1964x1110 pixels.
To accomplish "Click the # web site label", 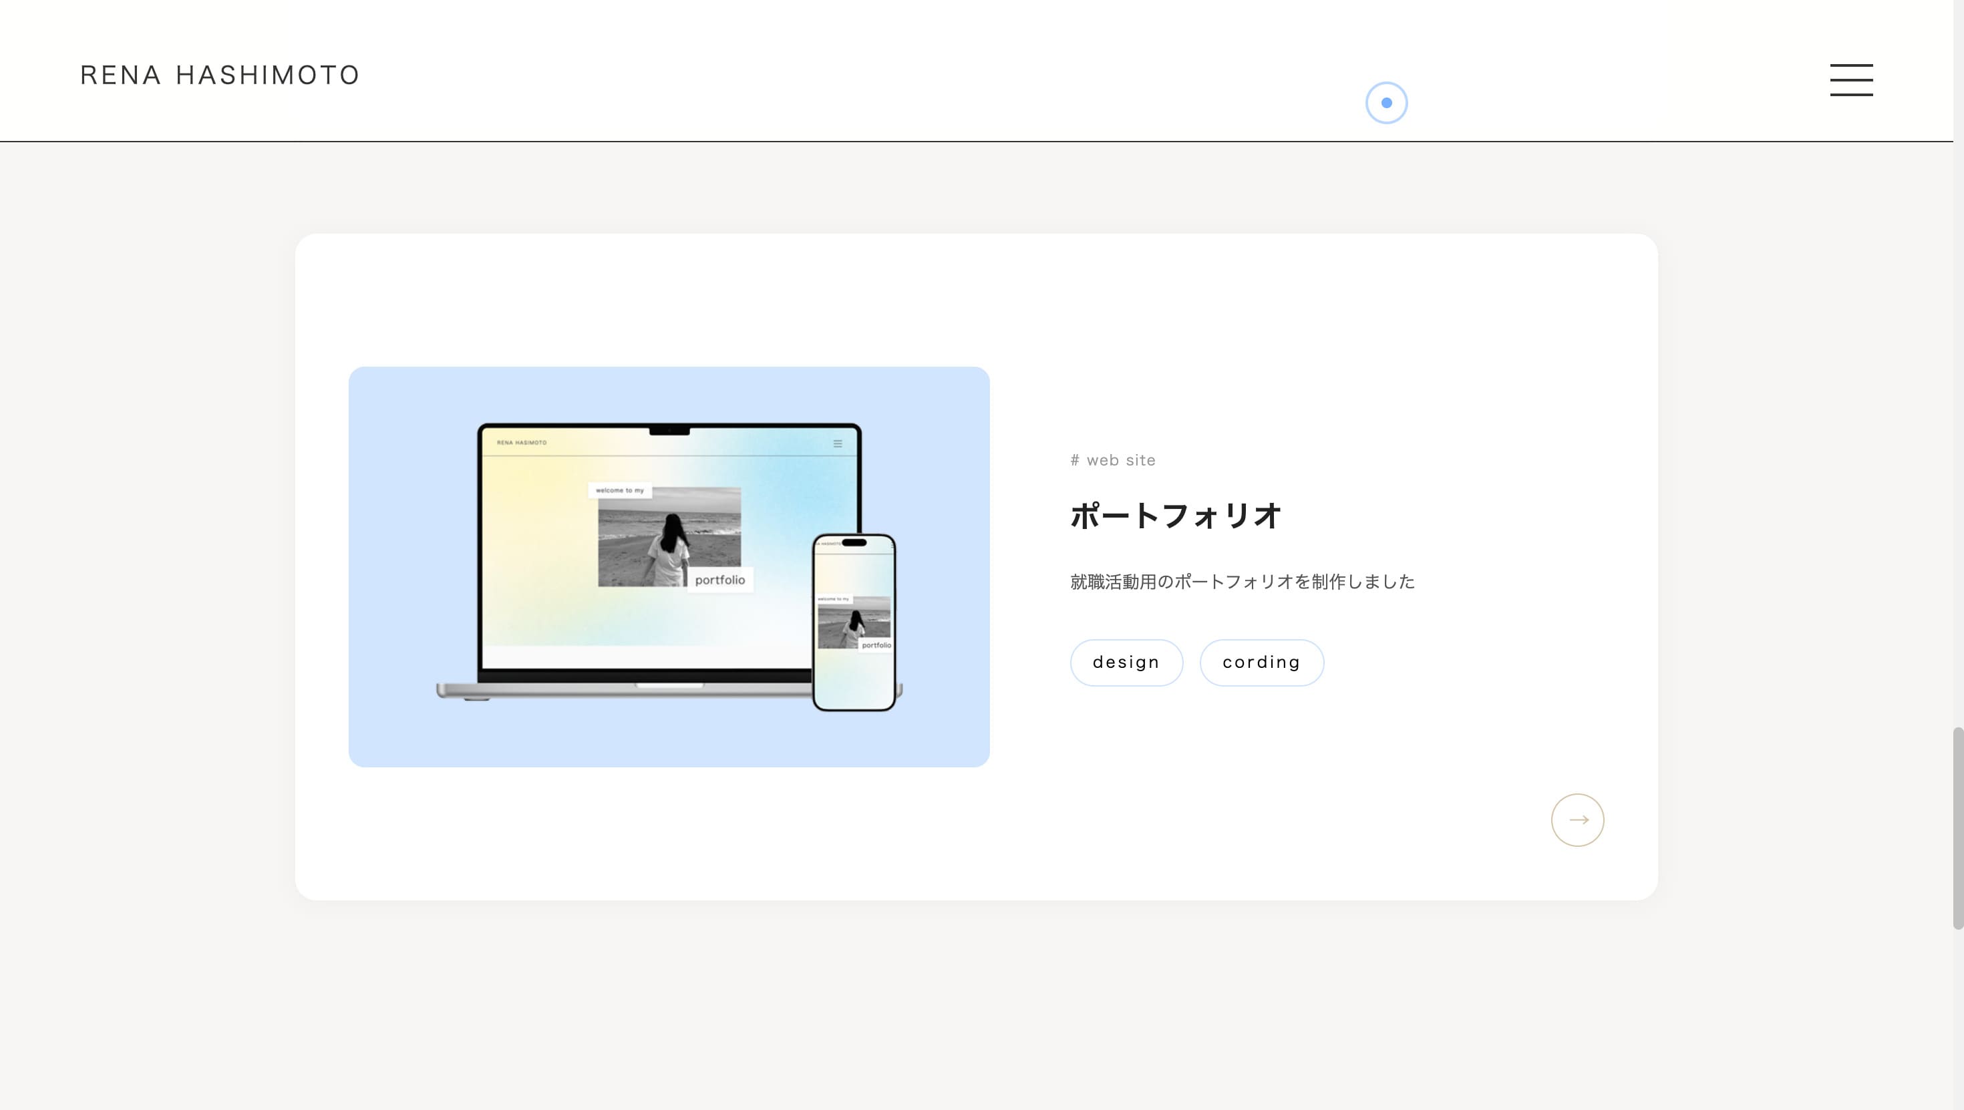I will [1112, 459].
